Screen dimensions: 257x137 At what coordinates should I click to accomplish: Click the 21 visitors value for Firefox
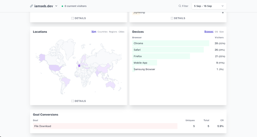pos(216,56)
